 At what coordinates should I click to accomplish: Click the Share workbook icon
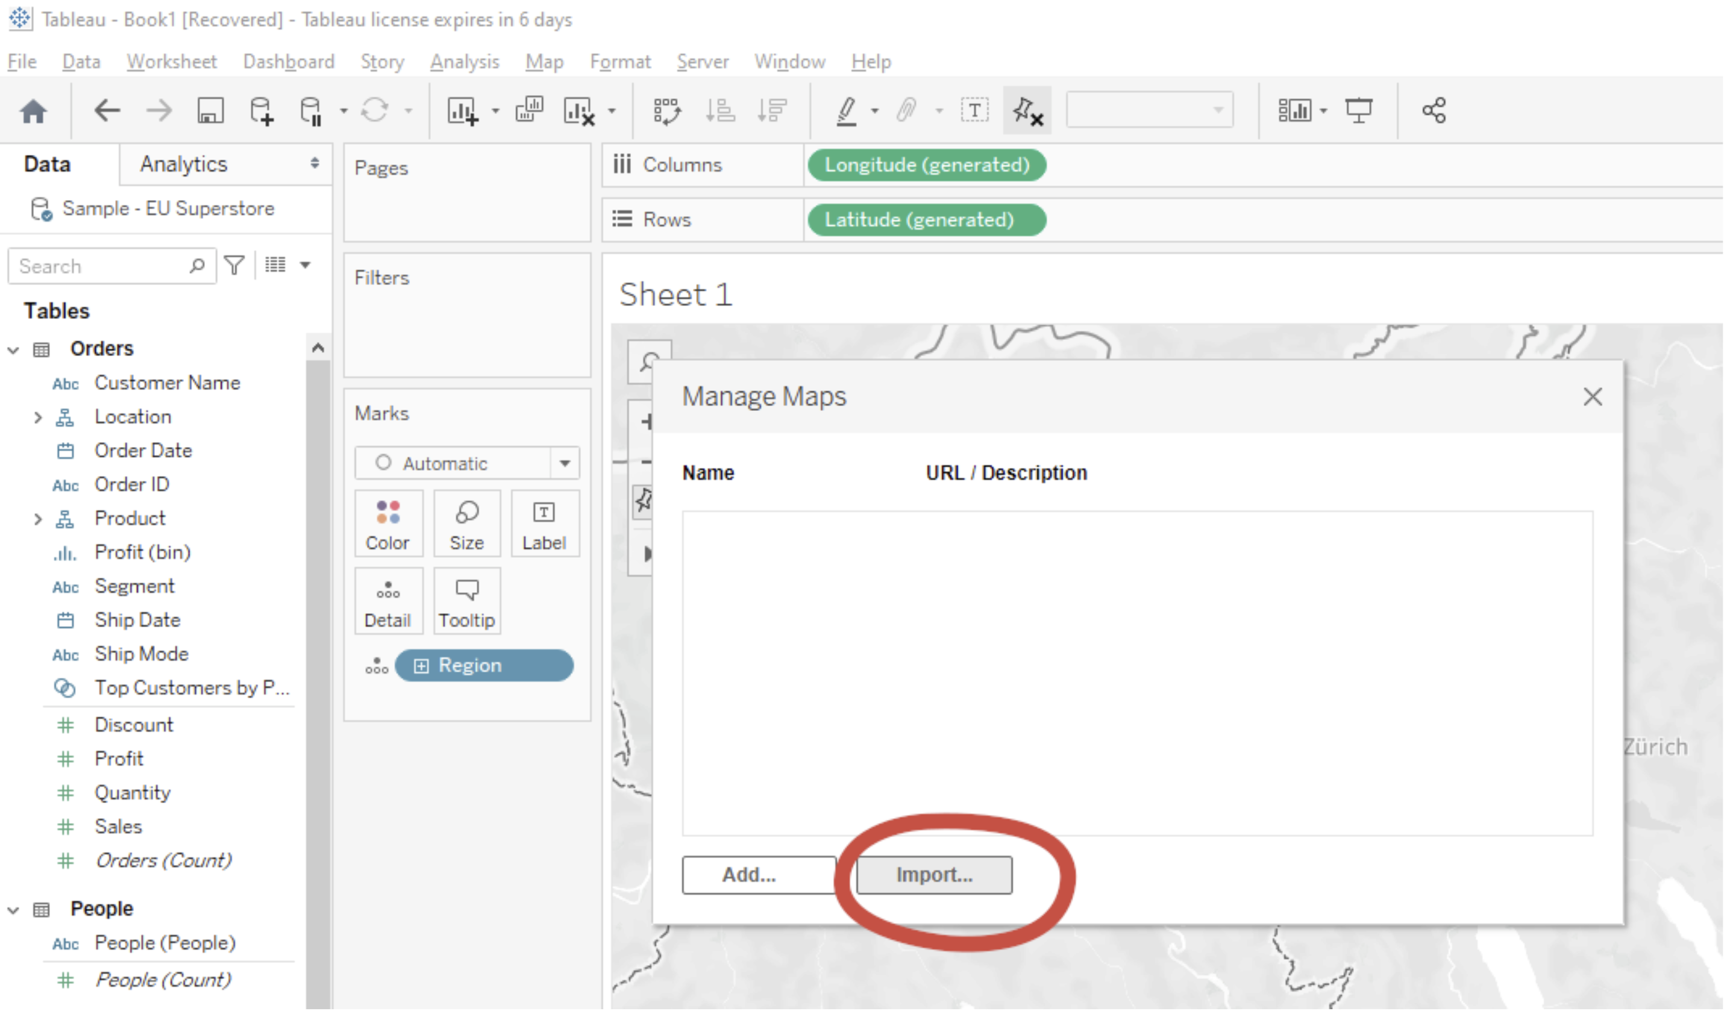[1435, 111]
